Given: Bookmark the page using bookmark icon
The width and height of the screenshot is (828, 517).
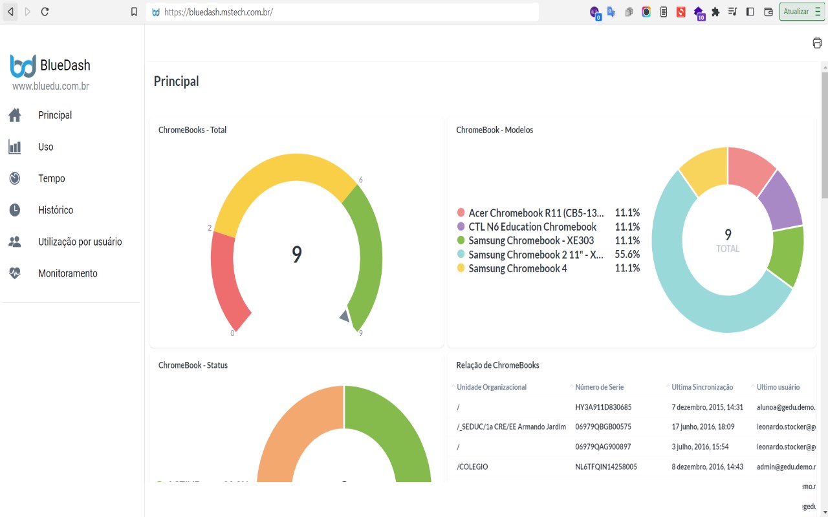Looking at the screenshot, I should (x=134, y=12).
